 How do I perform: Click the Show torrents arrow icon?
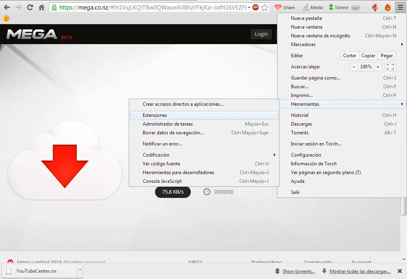point(277,271)
